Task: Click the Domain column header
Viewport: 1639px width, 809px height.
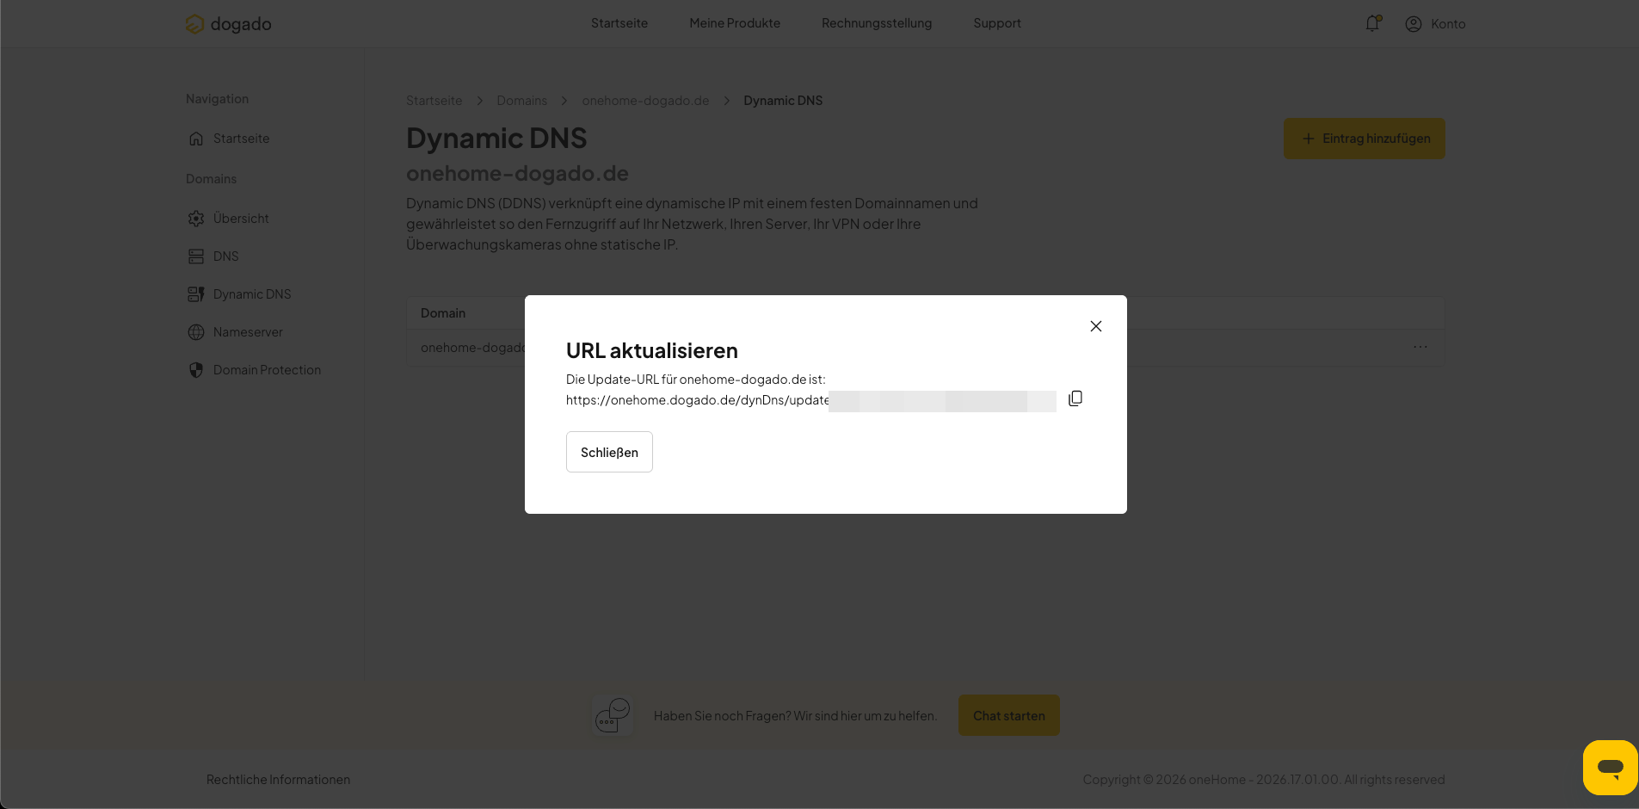Action: (443, 313)
